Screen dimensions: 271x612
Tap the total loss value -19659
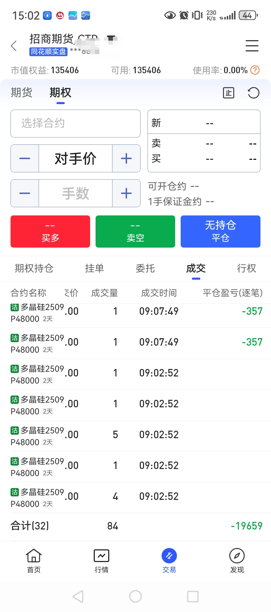pos(247,526)
